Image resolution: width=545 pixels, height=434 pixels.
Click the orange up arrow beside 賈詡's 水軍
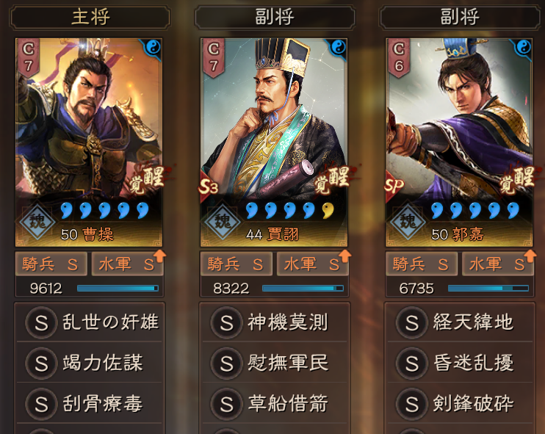(344, 256)
